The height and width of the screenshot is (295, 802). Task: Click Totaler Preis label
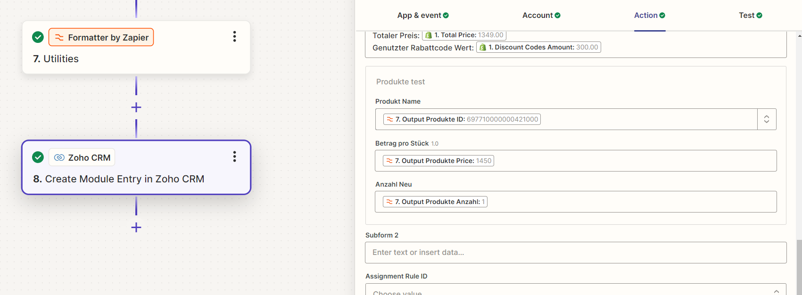click(396, 35)
